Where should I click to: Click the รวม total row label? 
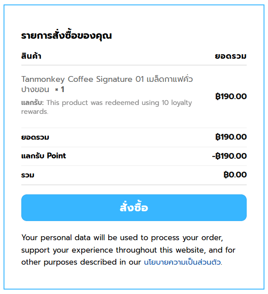(28, 175)
